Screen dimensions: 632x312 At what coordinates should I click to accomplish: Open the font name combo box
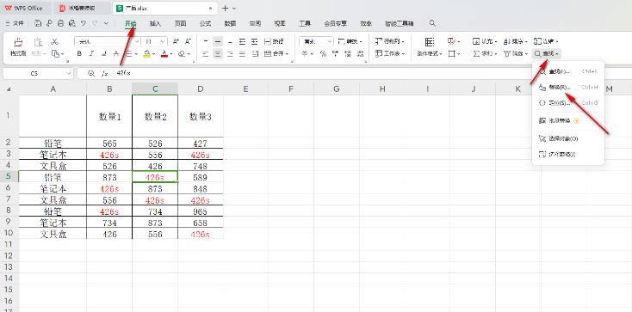click(108, 41)
